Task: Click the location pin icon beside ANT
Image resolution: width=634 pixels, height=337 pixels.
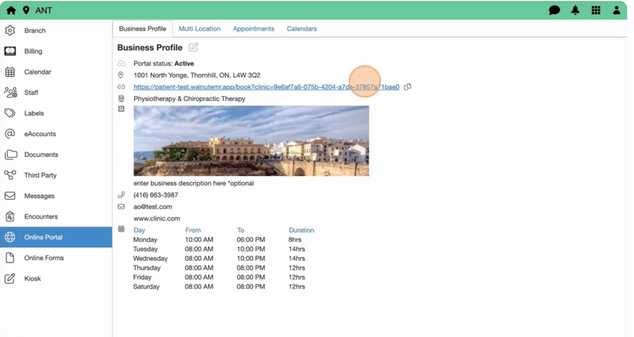Action: 26,10
